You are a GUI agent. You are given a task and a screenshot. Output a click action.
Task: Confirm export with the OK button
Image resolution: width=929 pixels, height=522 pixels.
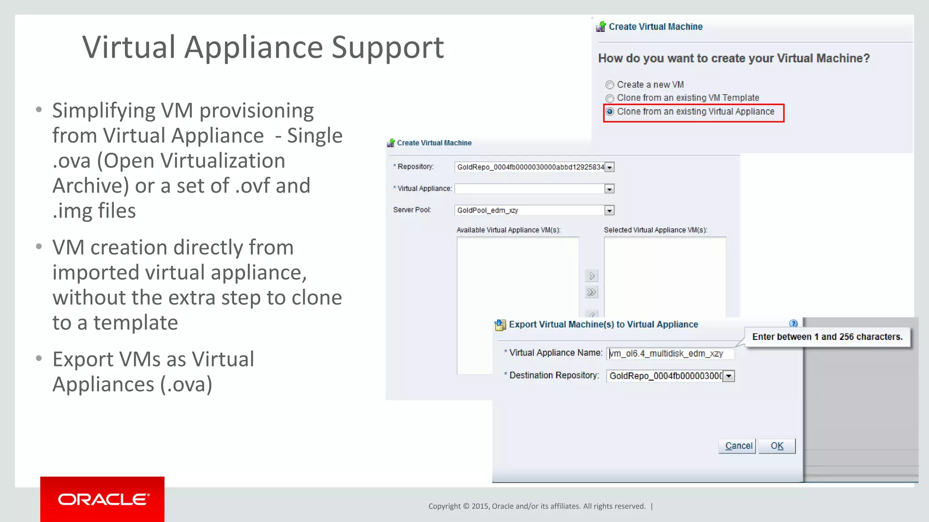pyautogui.click(x=777, y=446)
